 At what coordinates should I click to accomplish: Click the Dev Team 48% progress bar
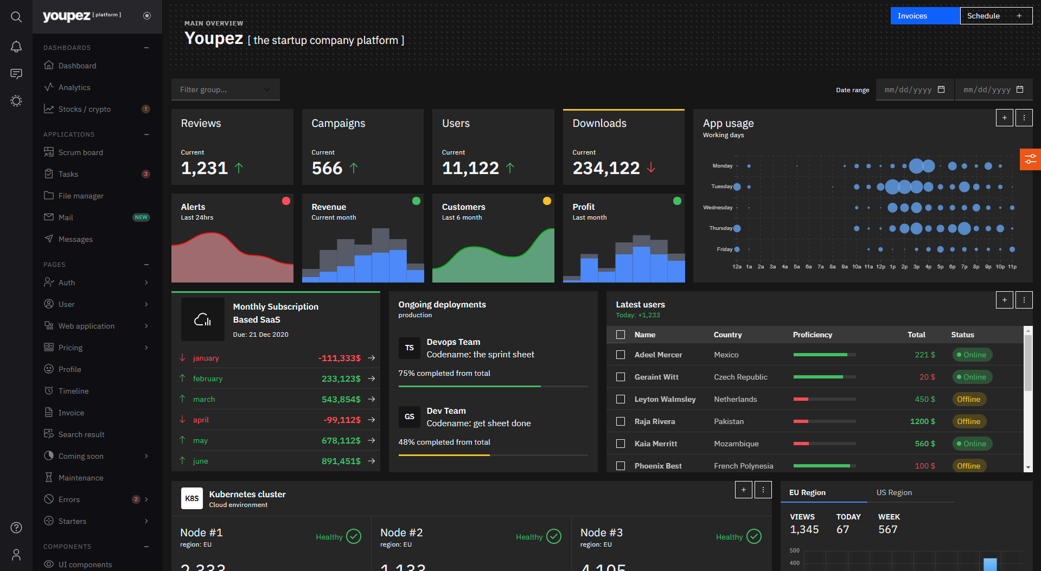tap(493, 455)
